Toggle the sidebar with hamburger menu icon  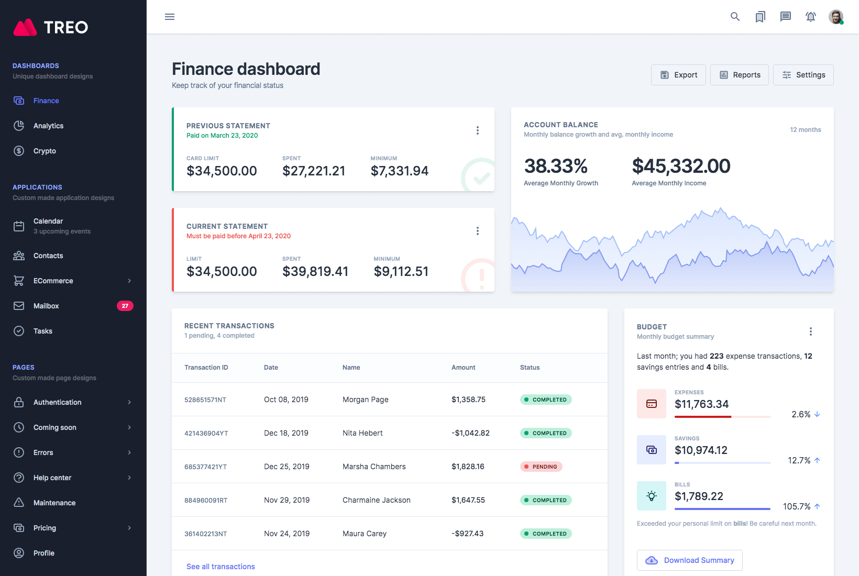(x=170, y=17)
